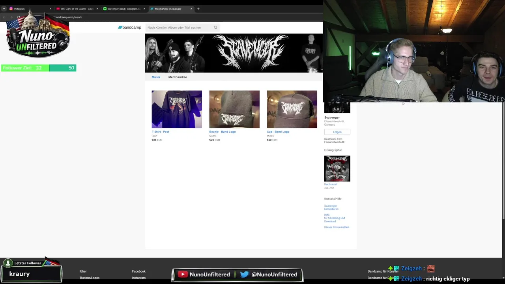Open the bandcamp logo home link
Viewport: 505px width, 284px height.
coord(129,28)
